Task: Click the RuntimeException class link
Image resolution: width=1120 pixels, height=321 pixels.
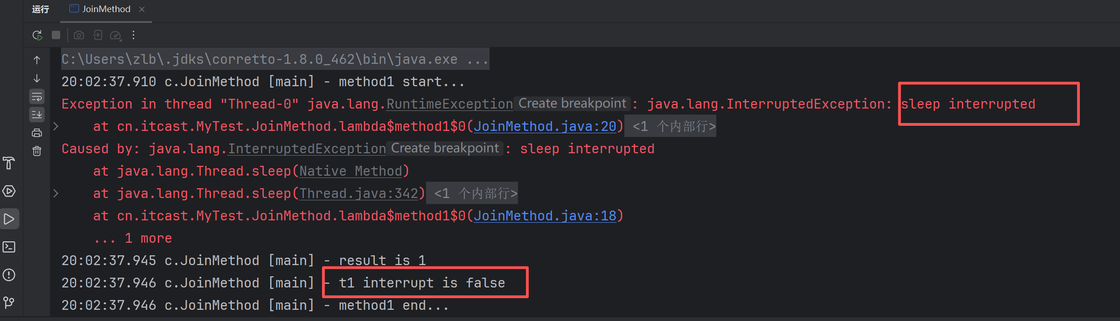Action: (449, 104)
